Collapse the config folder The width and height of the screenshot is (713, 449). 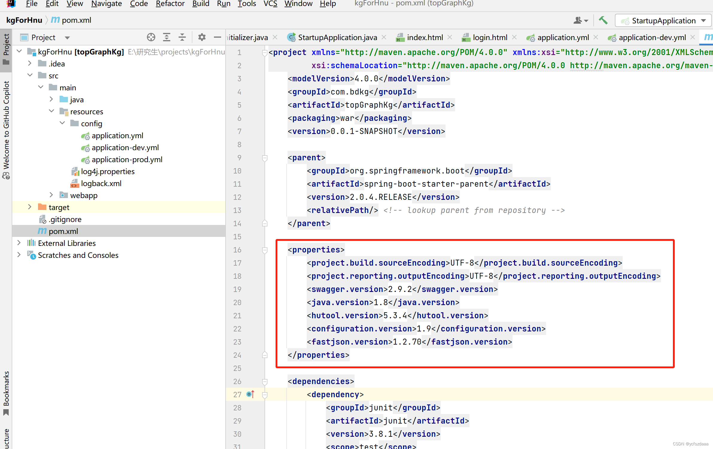(62, 123)
